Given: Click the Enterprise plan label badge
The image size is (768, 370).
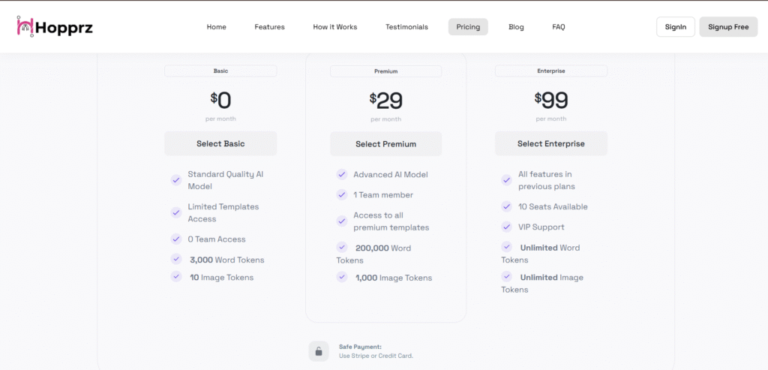Looking at the screenshot, I should [x=551, y=71].
